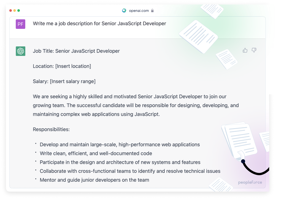Click bullet 'Collaborate with cross-functional teams'
Screen dimensions: 281x199
click(130, 171)
